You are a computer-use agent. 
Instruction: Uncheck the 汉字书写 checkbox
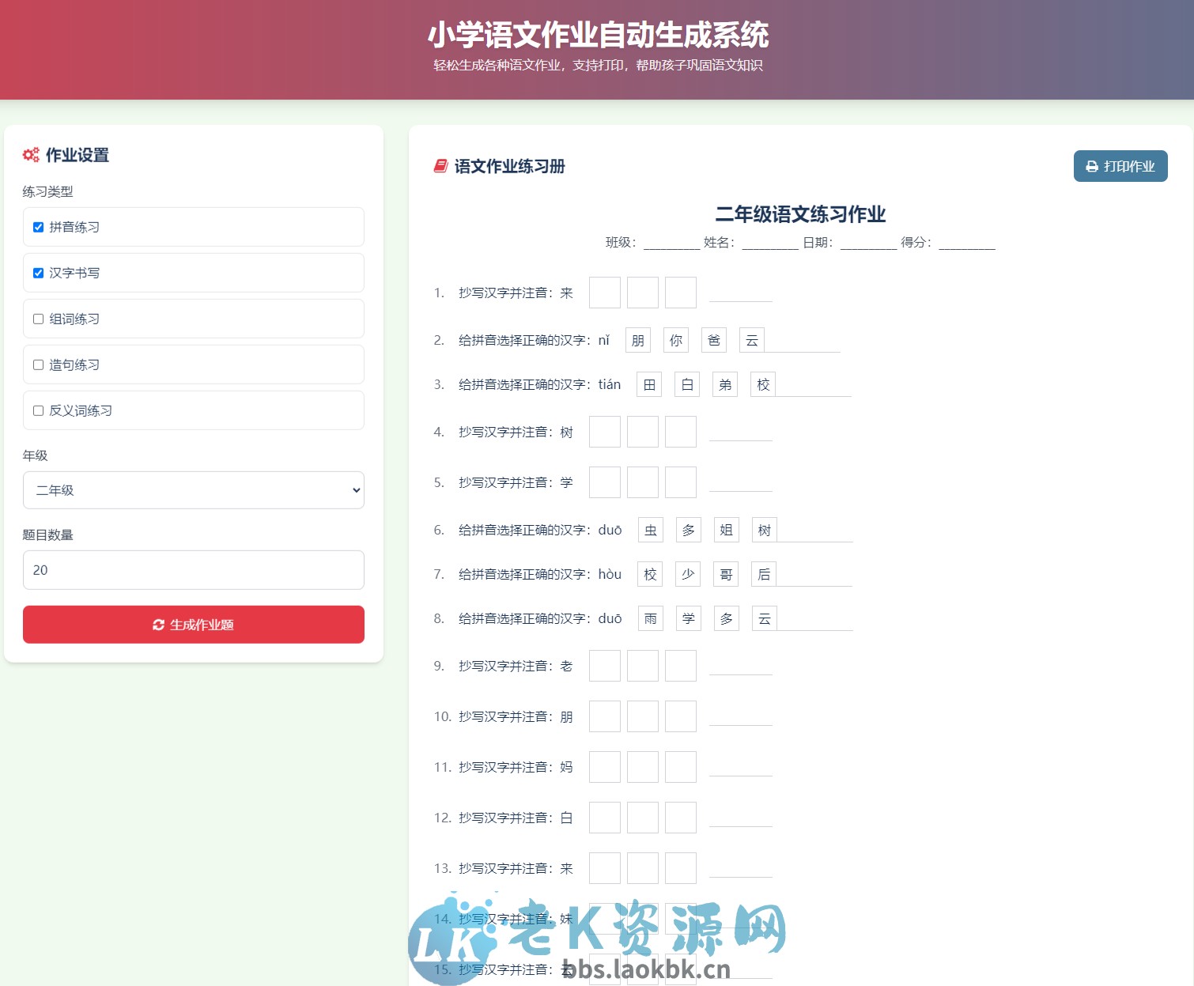38,273
